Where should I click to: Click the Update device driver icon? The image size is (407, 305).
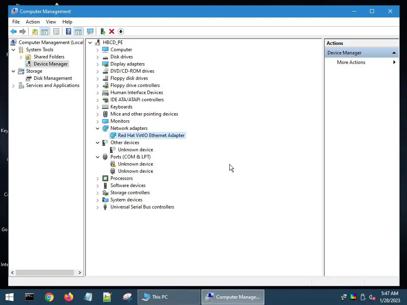[103, 32]
